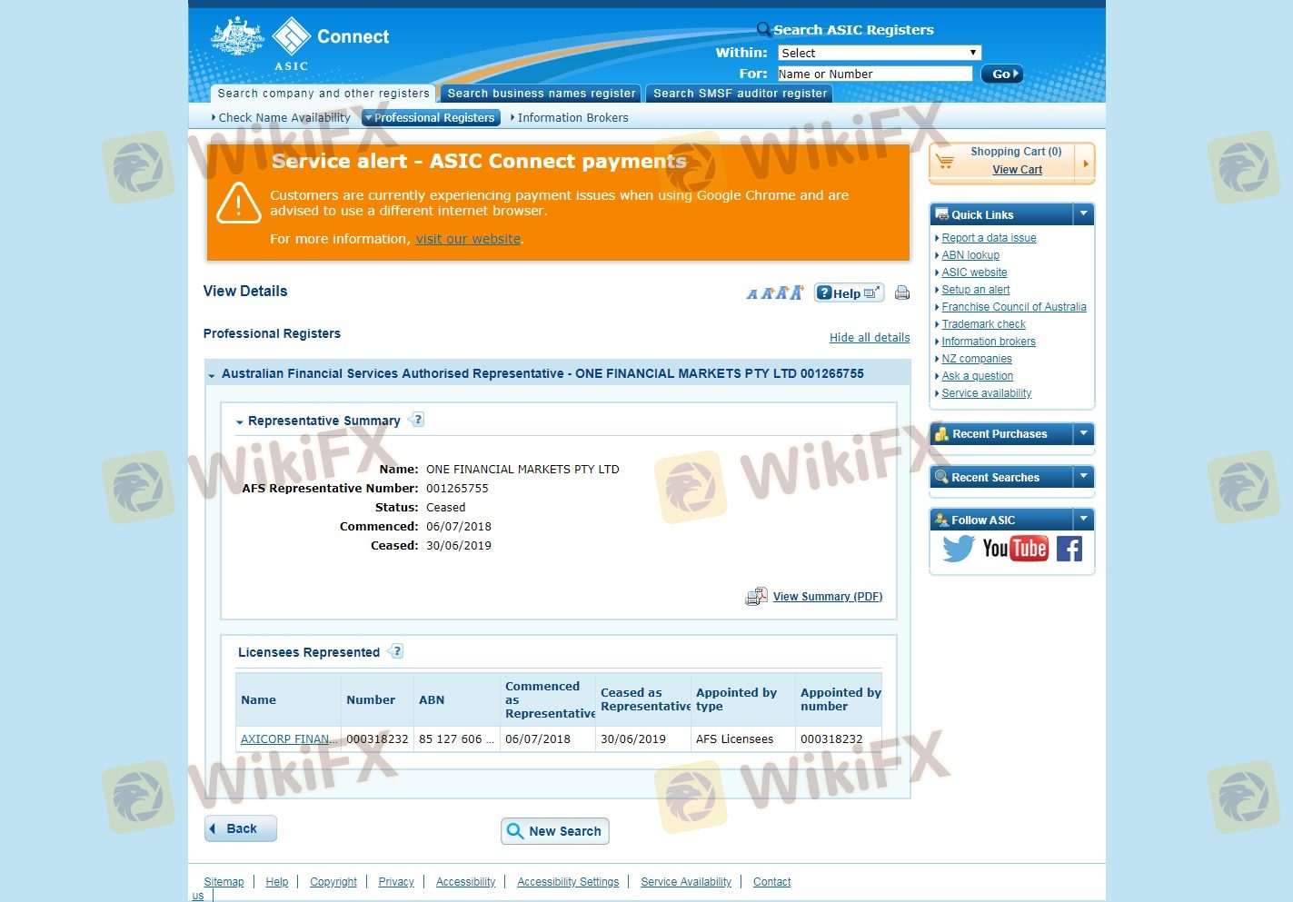The width and height of the screenshot is (1293, 902).
Task: Open Franchise Council of Australia link
Action: 1014,307
